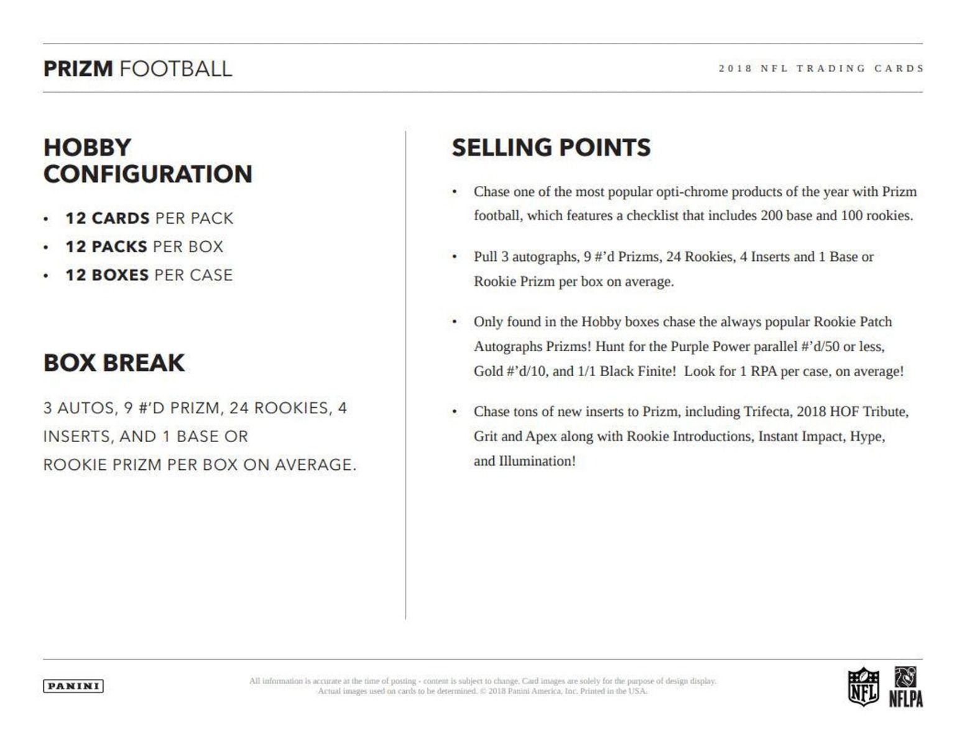967x746 pixels.
Task: Click the Hobby Configuration heading
Action: [x=147, y=160]
